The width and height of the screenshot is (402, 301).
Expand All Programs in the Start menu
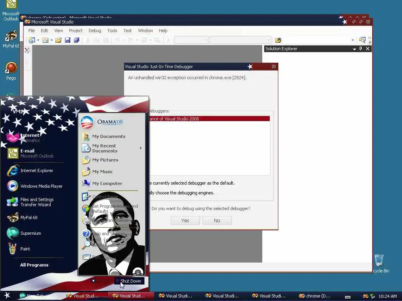click(x=35, y=265)
